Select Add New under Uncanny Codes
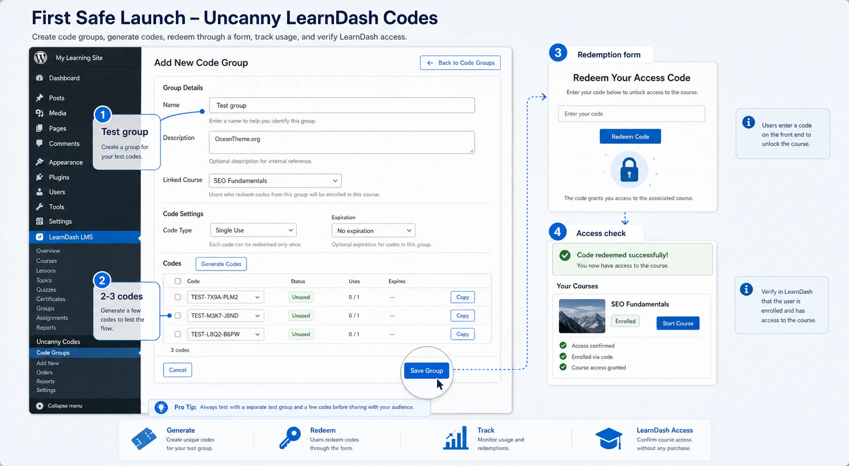849x466 pixels. pos(48,363)
